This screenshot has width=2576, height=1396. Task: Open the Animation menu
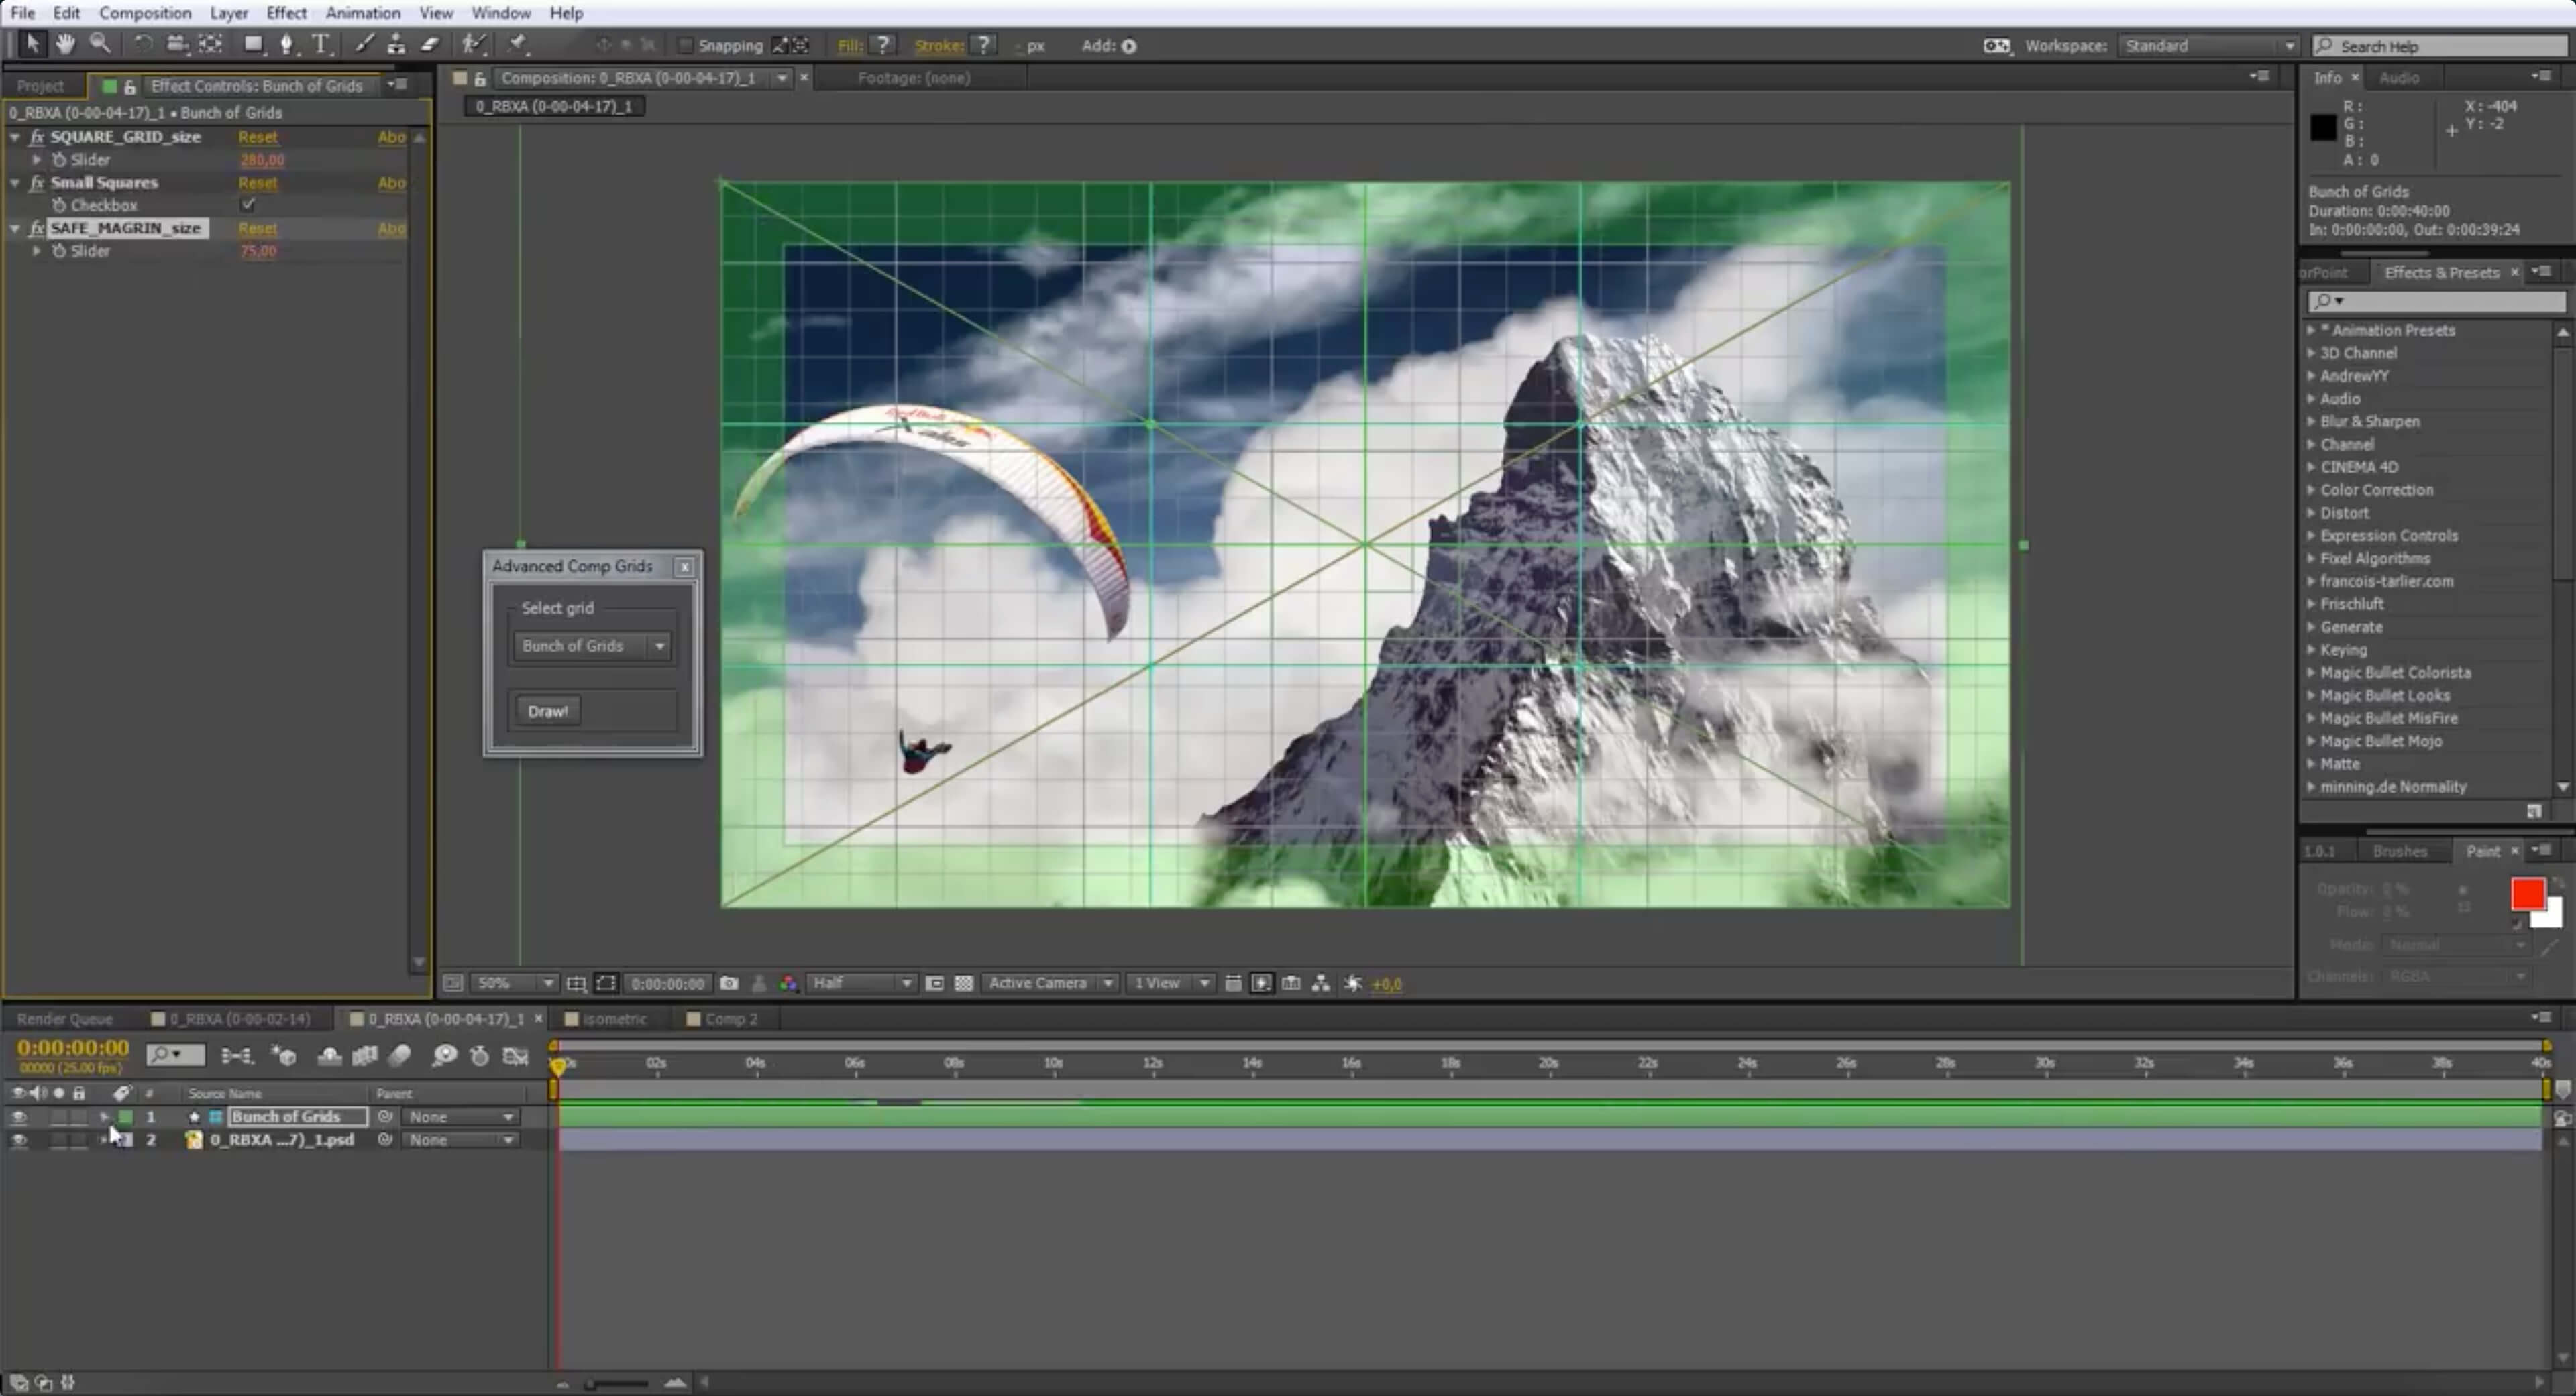tap(362, 13)
